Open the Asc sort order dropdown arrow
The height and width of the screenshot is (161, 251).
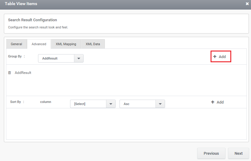click(160, 104)
